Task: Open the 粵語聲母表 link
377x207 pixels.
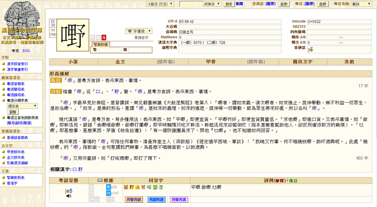Action: 16,89
